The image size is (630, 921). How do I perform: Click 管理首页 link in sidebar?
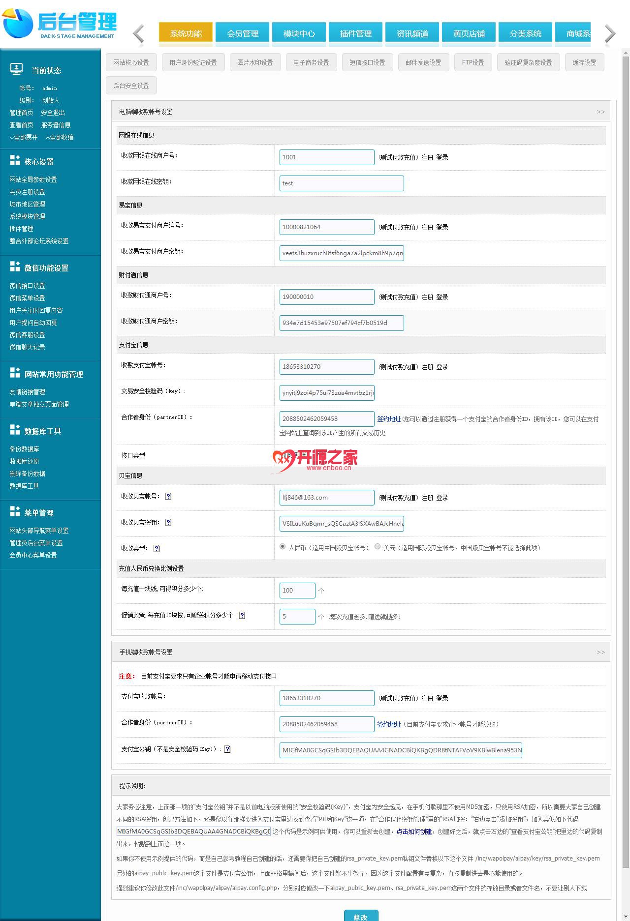click(22, 113)
